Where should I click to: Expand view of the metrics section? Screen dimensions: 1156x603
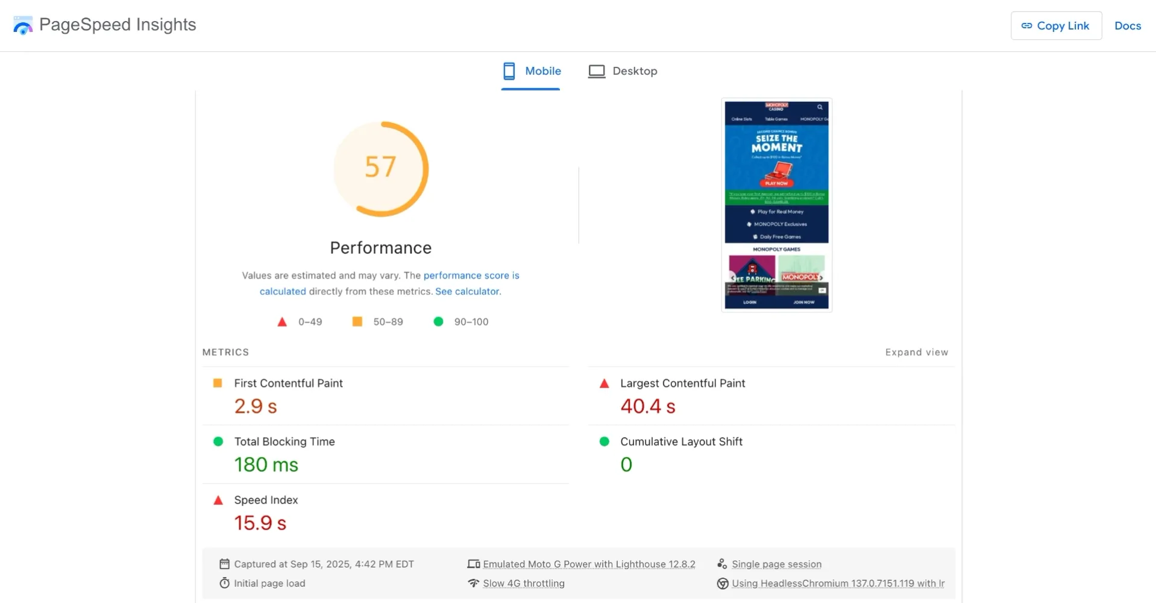(x=916, y=352)
